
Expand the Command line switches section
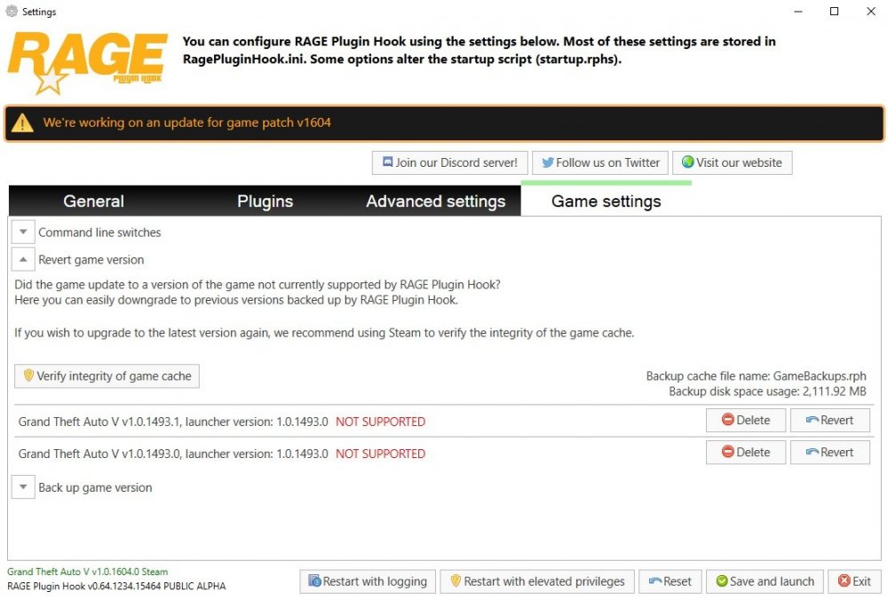coord(23,232)
